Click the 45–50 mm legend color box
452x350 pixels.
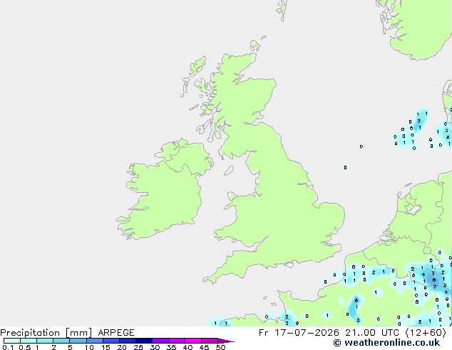(210, 341)
